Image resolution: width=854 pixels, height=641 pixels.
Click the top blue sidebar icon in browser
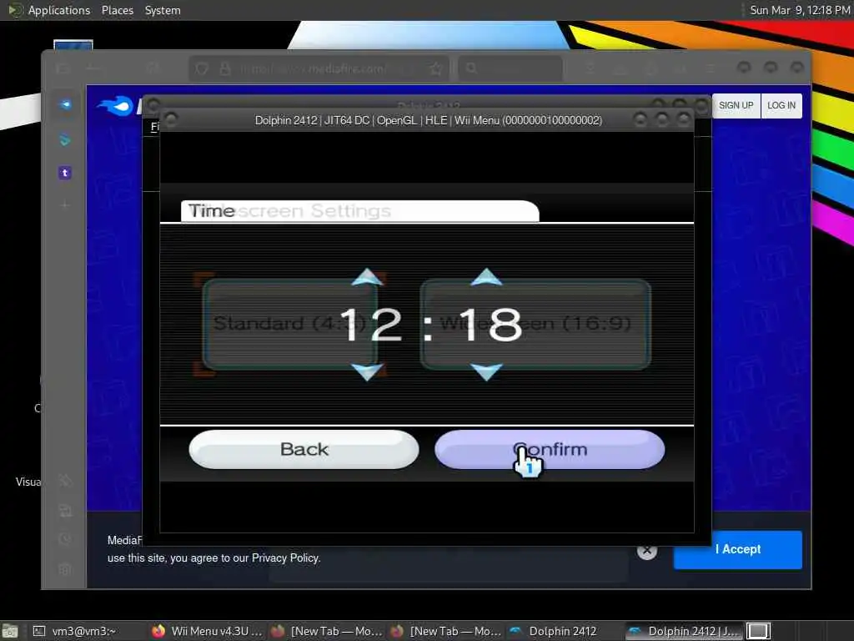[x=65, y=104]
